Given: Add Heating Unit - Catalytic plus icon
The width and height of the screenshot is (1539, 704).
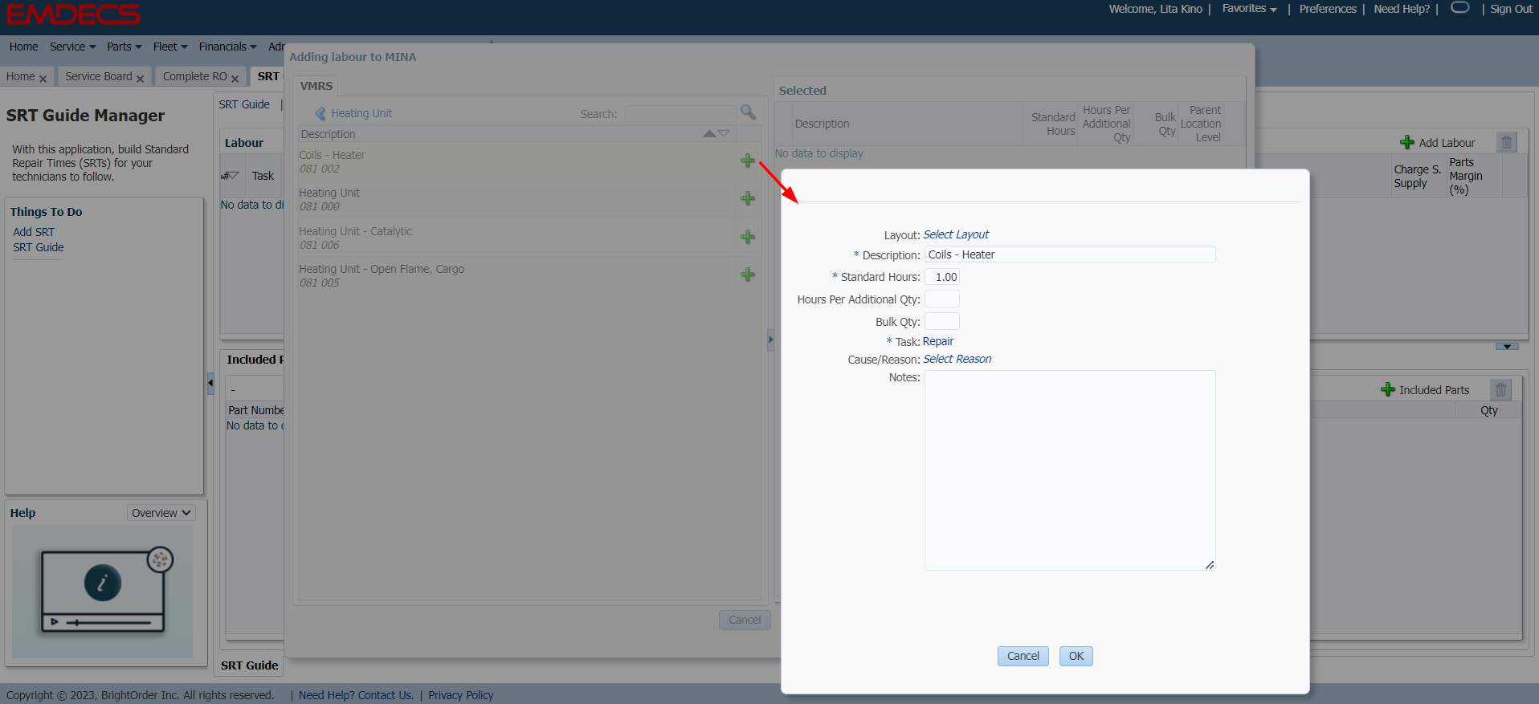Looking at the screenshot, I should pos(748,237).
